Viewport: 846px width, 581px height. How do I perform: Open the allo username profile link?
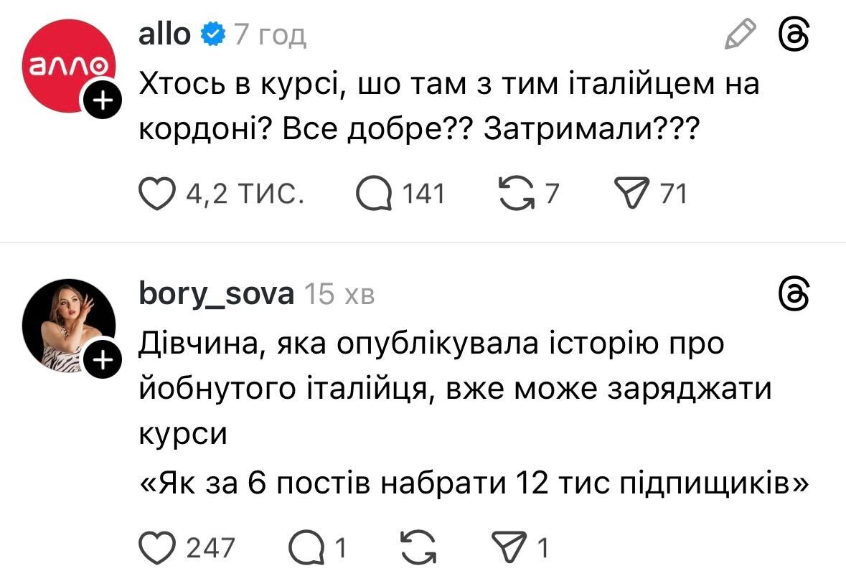point(164,34)
